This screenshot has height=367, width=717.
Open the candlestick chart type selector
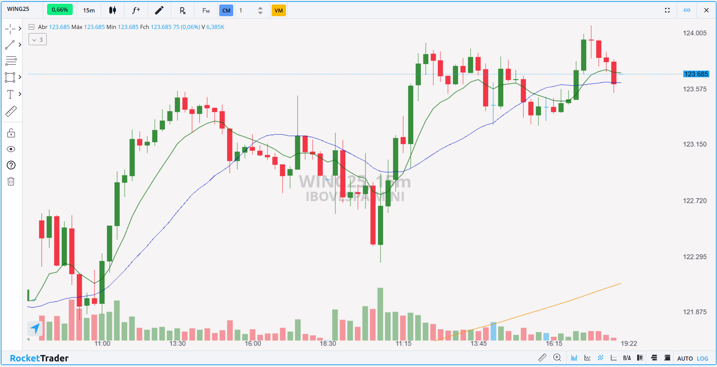pyautogui.click(x=112, y=10)
